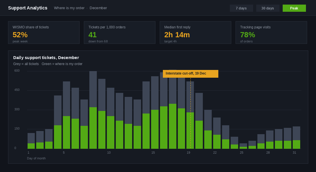Screen dimensions: 316x172
Task: Click the 'target 4h' note
Action: 170,41
